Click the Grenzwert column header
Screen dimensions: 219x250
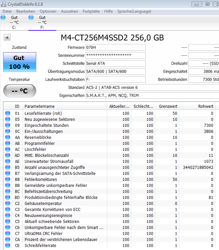coord(168,106)
